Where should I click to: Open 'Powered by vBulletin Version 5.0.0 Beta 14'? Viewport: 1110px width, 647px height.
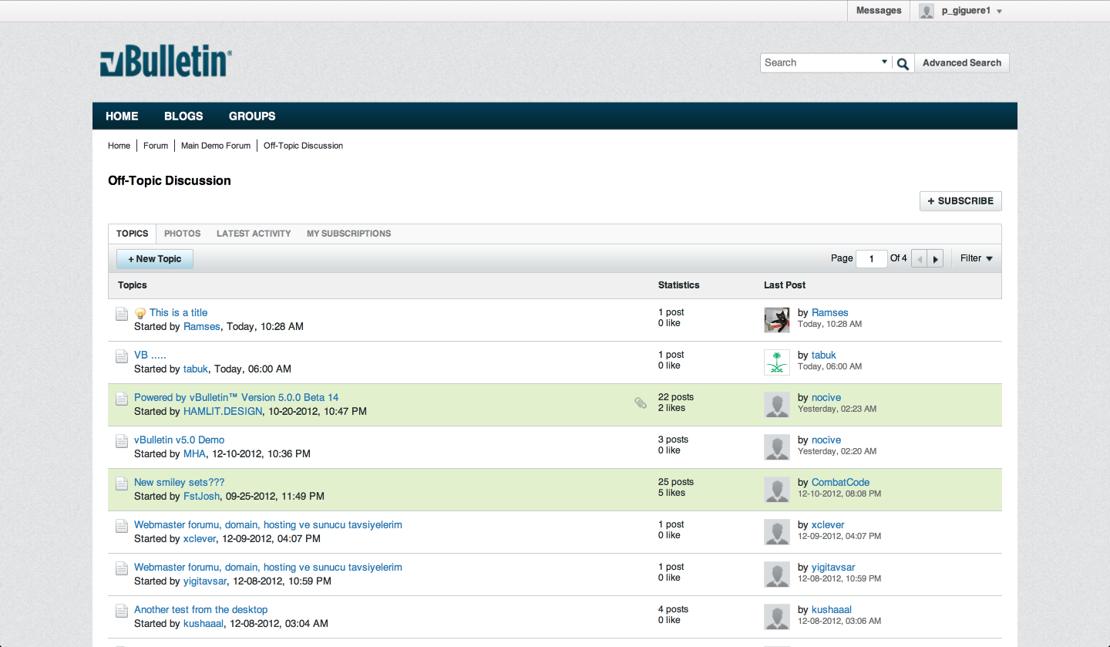[x=236, y=398]
